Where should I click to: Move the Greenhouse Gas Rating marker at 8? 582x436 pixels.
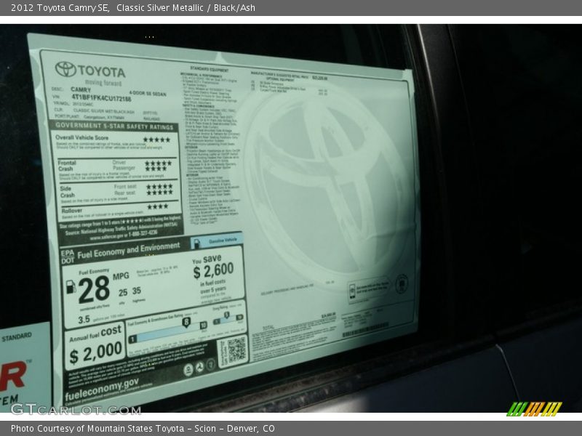coord(186,323)
